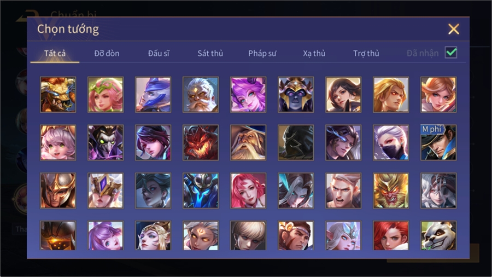Open the "Sát thủ" tab
Viewport: 492px width, 277px height.
(x=210, y=54)
